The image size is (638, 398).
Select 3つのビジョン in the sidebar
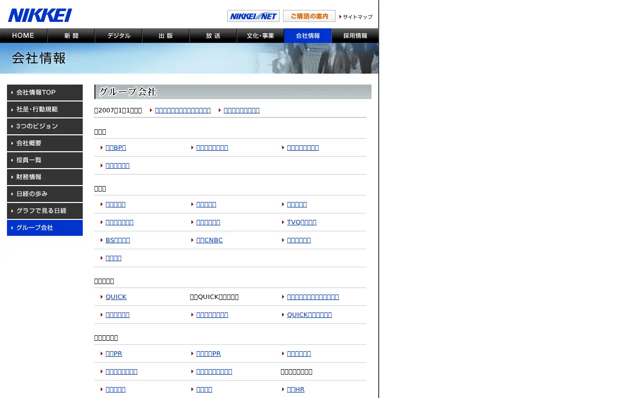45,126
